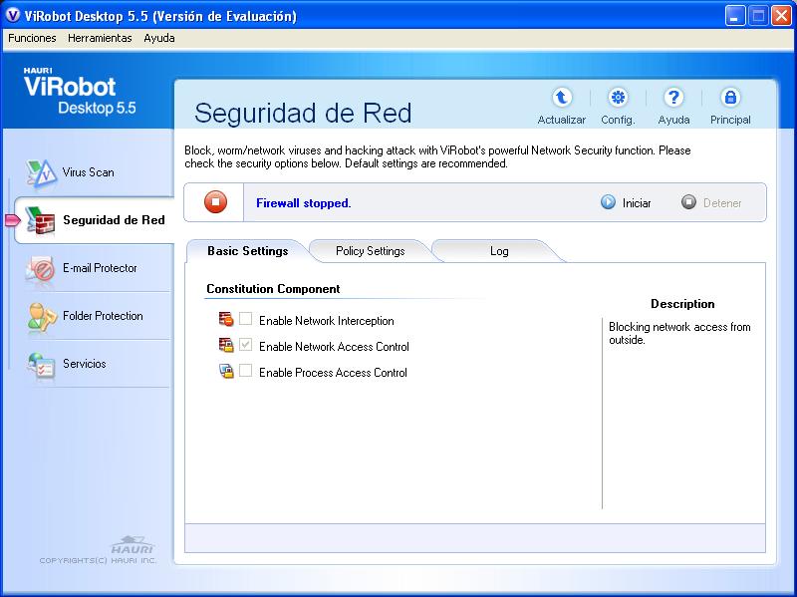Click the 'Enable Process Access Control' label
797x597 pixels.
[333, 373]
